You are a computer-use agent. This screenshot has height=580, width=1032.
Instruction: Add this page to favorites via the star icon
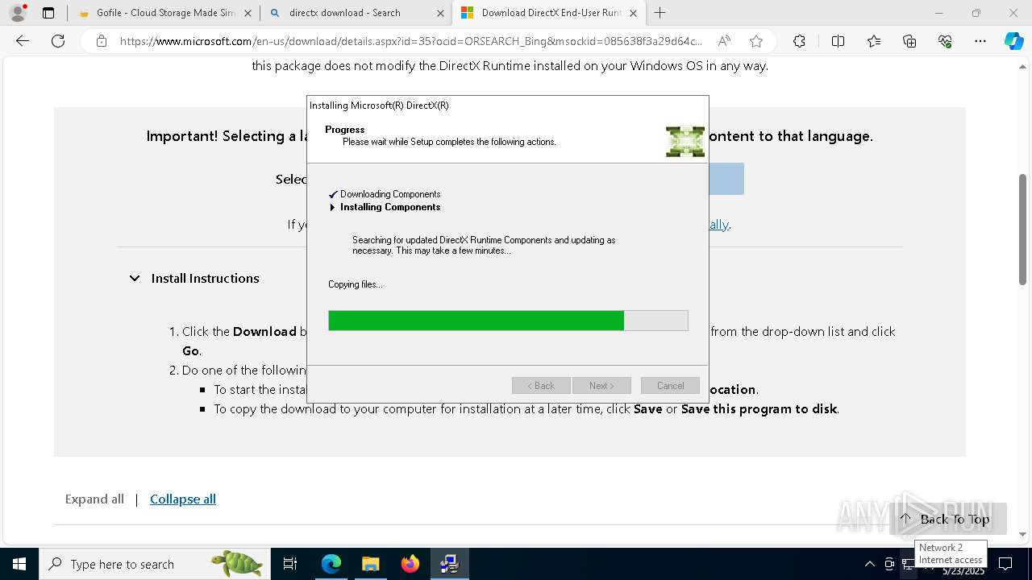coord(755,41)
